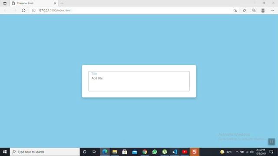
Task: Switch to Visual Studio Code in taskbar
Action: click(175, 152)
